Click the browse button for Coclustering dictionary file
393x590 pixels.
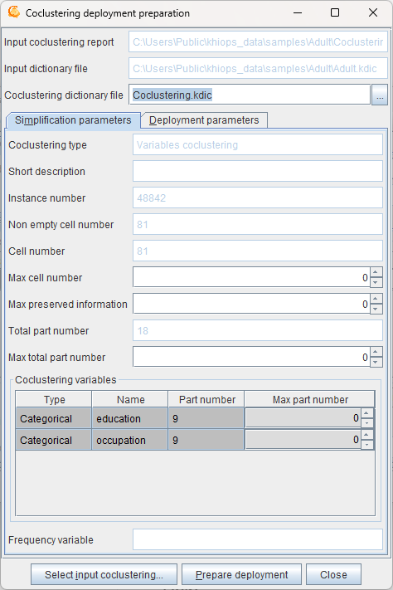(380, 95)
